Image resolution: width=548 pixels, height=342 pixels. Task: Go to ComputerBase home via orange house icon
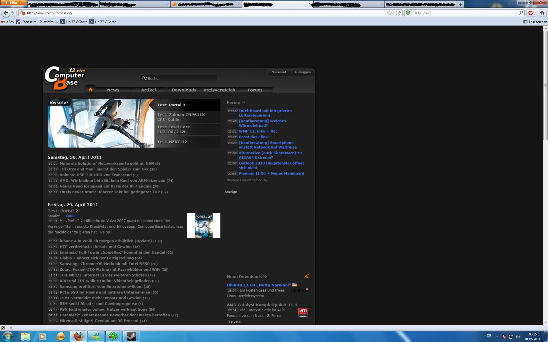(x=91, y=90)
